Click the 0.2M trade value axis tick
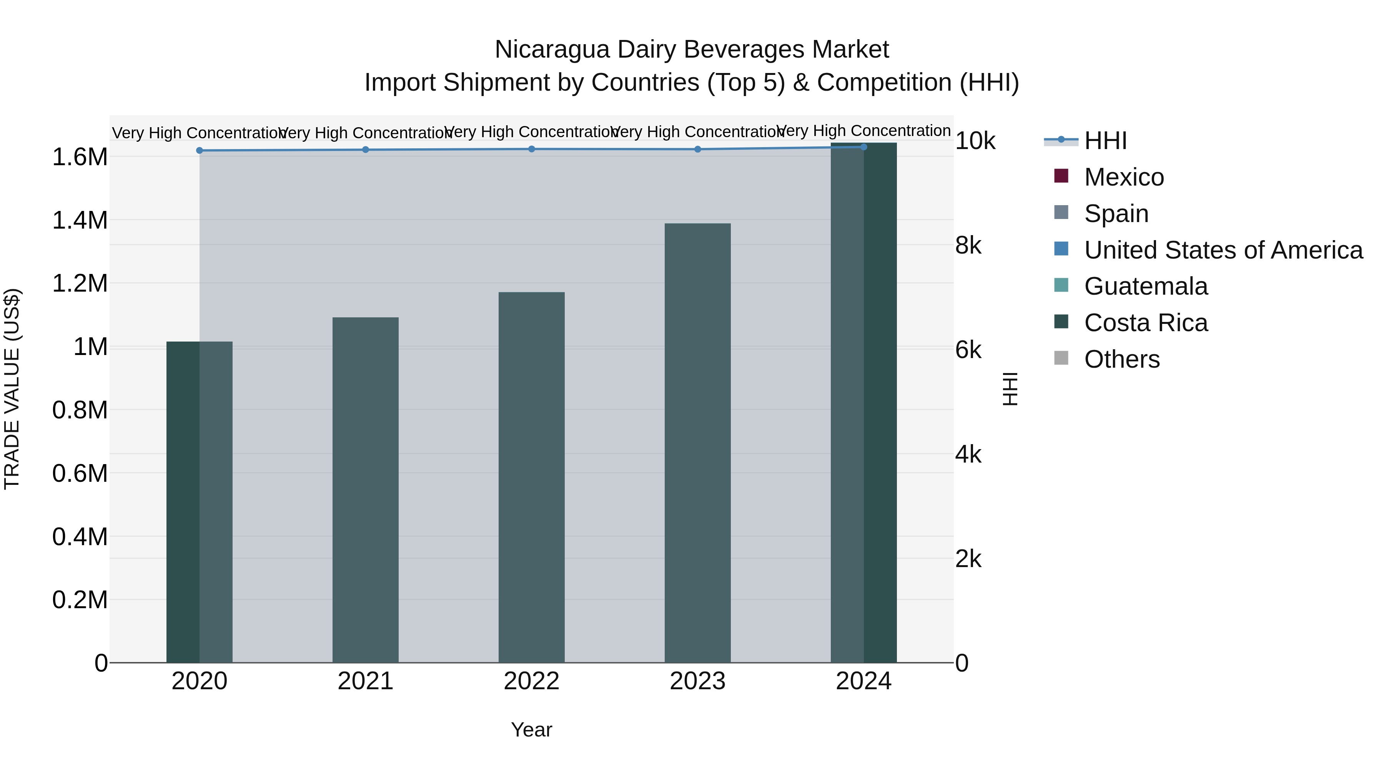The image size is (1384, 778). tap(80, 599)
